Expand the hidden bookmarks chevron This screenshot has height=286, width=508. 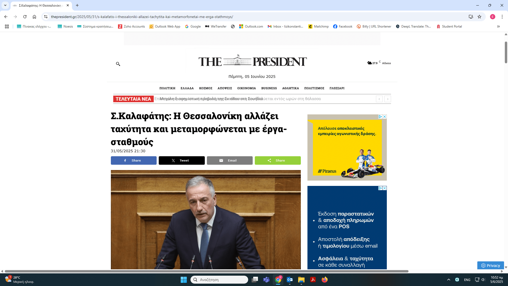(x=498, y=26)
